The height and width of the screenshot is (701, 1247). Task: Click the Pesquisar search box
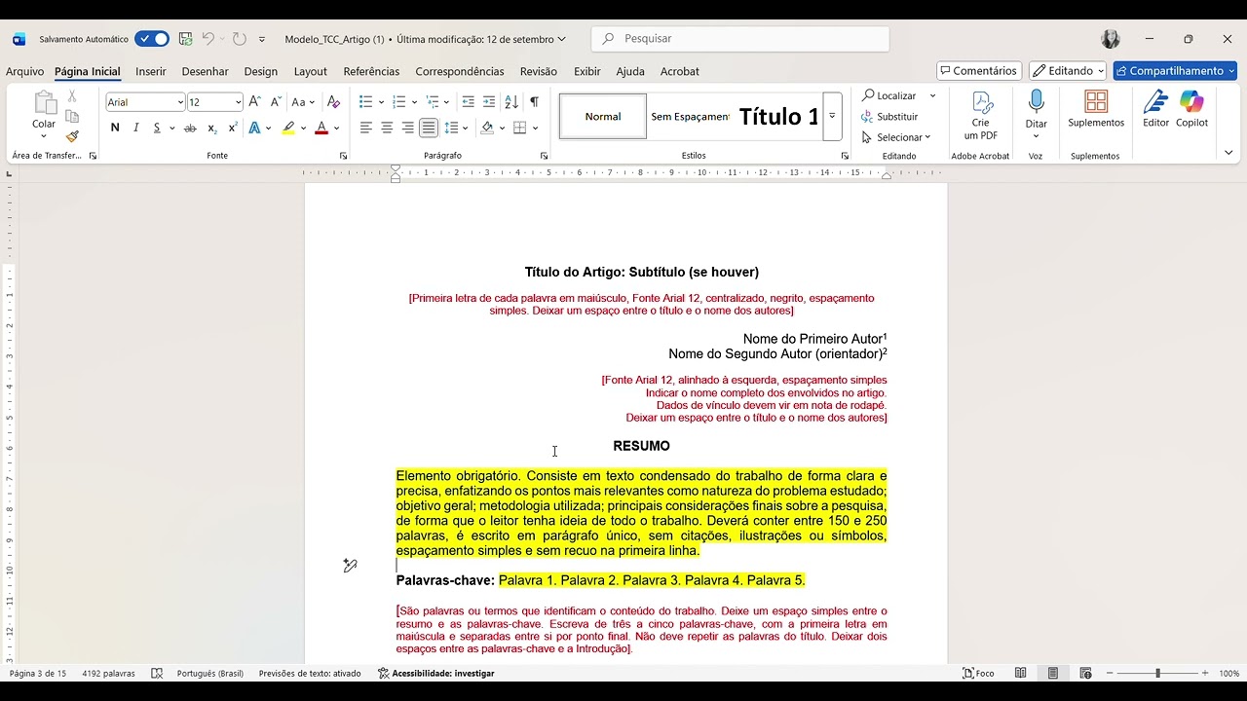740,39
